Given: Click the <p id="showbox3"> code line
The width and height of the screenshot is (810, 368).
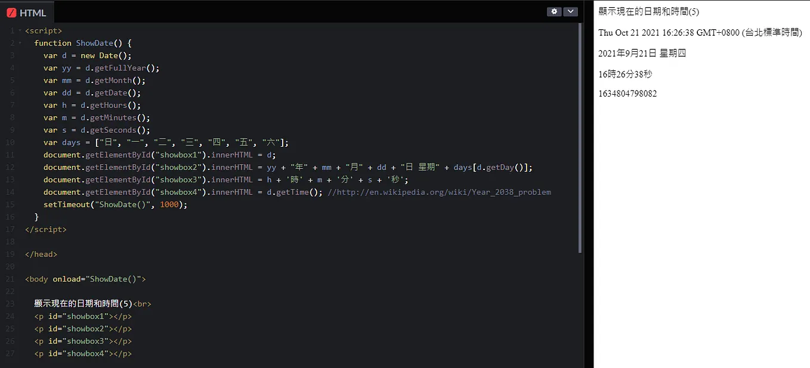Looking at the screenshot, I should click(83, 342).
